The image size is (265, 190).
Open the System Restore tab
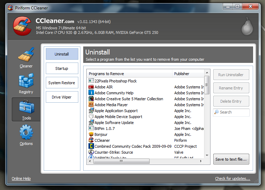pyautogui.click(x=62, y=83)
